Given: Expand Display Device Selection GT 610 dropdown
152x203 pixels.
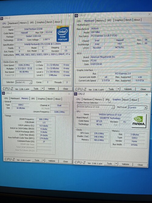Looking at the screenshot, I should [x=113, y=107].
